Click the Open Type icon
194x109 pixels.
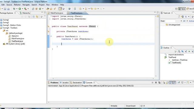(x=48, y=9)
